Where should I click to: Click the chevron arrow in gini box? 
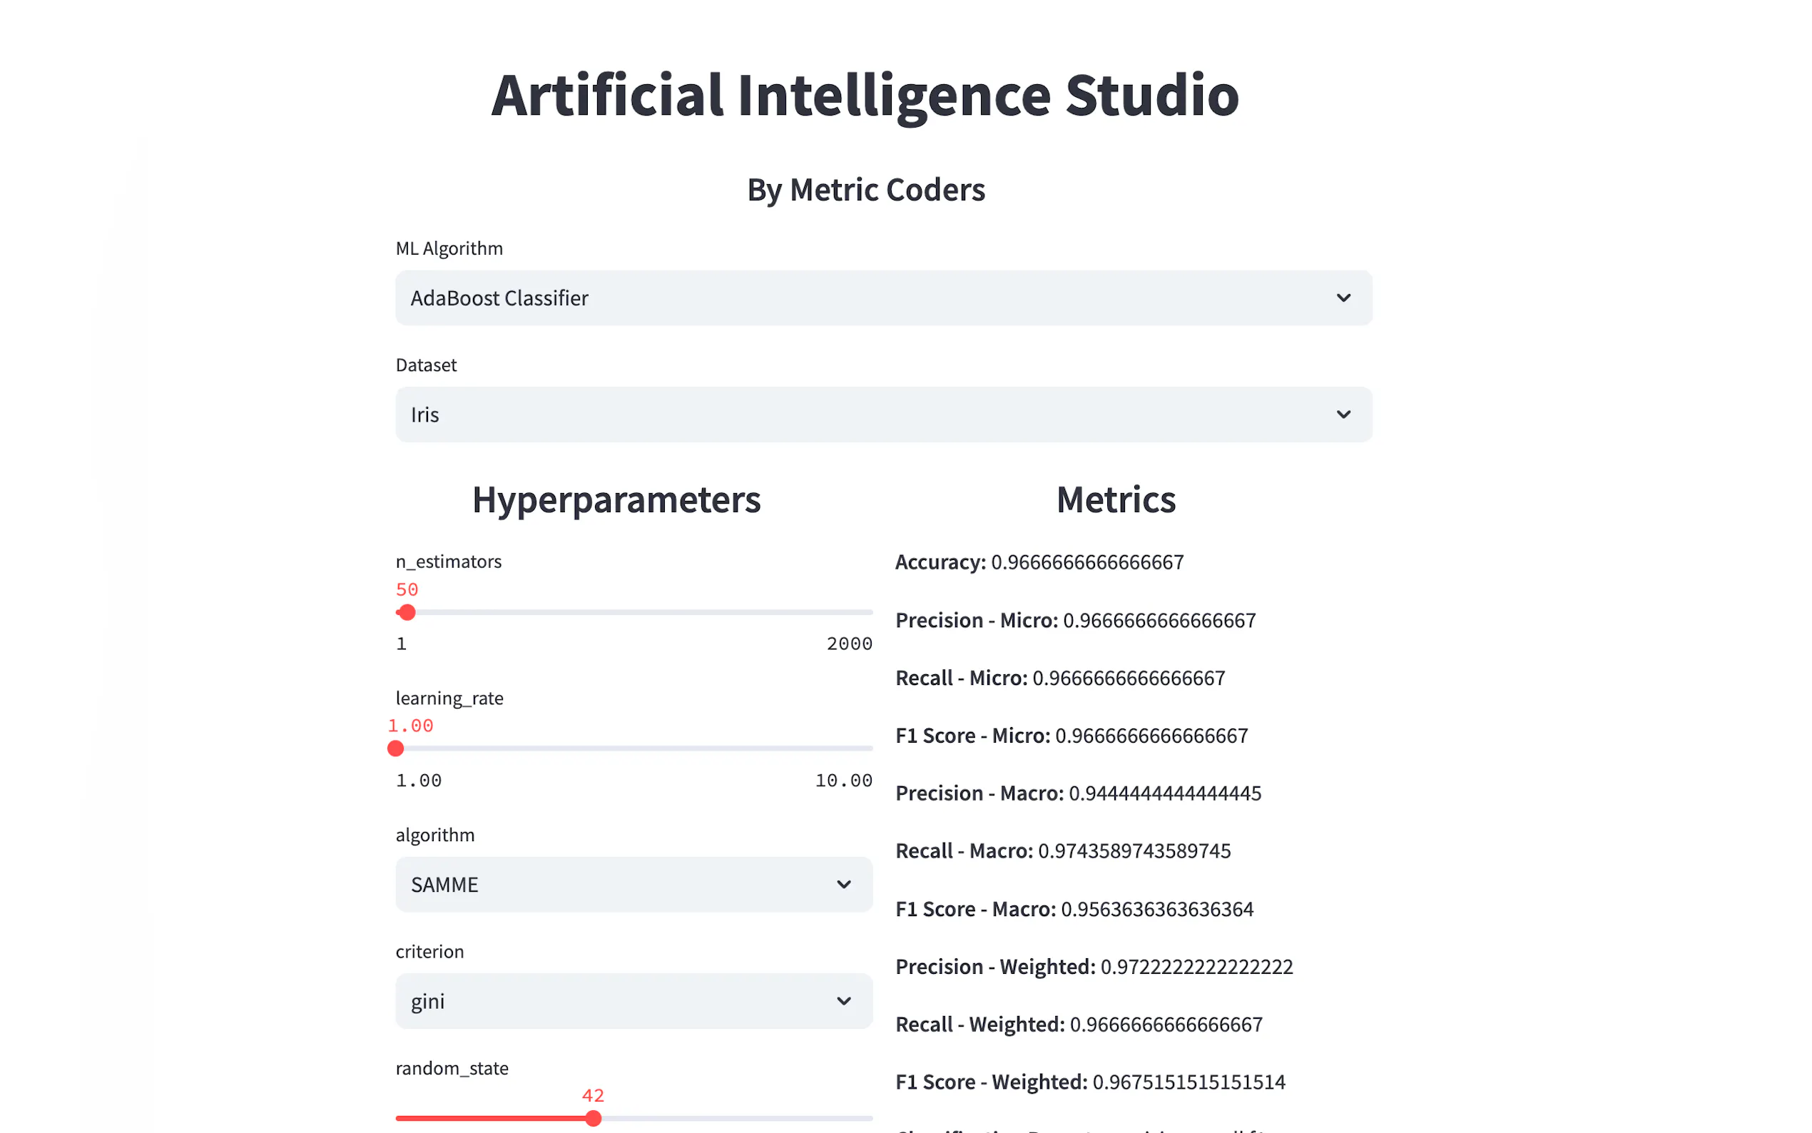[843, 1001]
